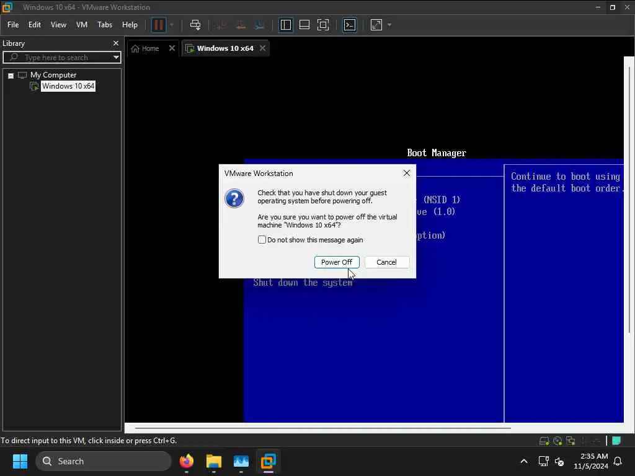
Task: Click the CD/DVD drive status bar icon
Action: tap(557, 441)
